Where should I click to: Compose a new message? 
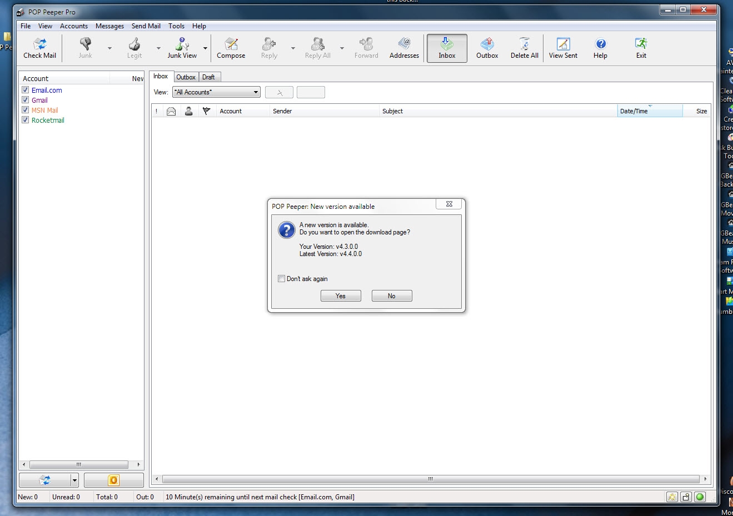point(231,48)
